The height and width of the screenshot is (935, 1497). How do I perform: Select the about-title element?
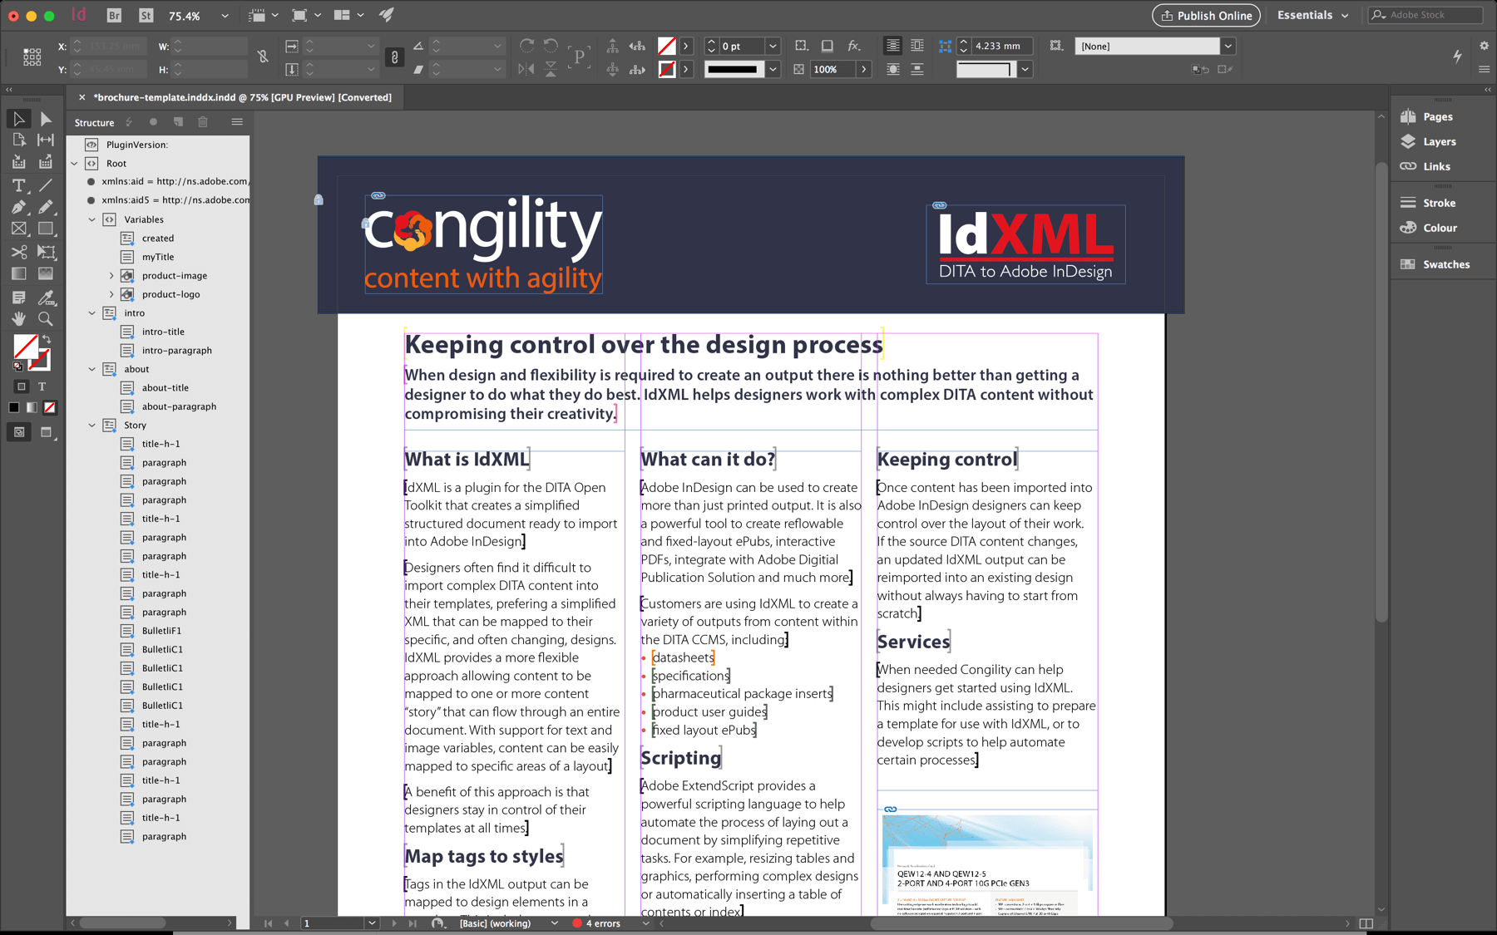[x=165, y=388]
